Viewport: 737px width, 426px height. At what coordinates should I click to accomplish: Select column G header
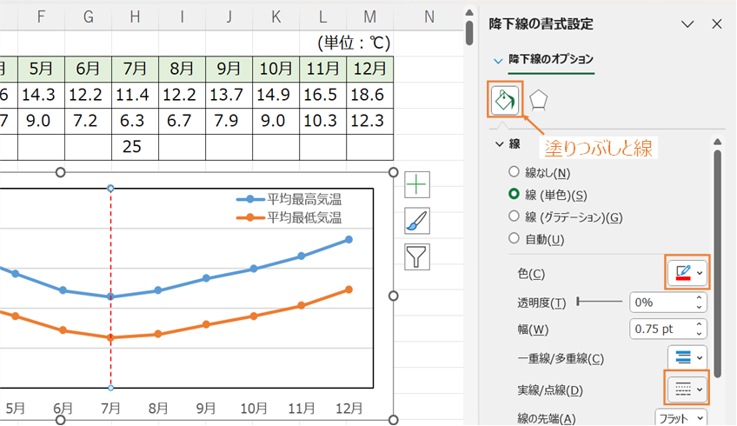[89, 17]
